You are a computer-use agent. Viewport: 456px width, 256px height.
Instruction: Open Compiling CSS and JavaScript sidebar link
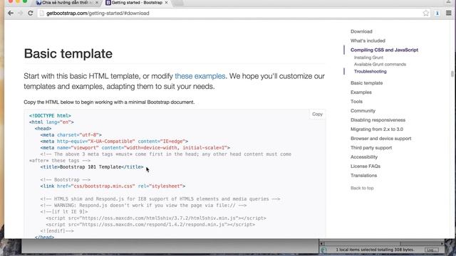tap(384, 50)
